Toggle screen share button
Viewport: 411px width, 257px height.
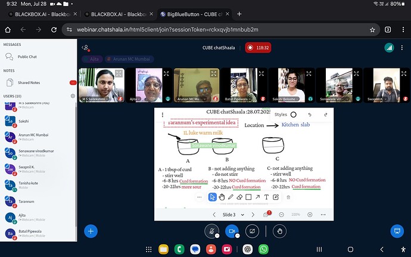[x=252, y=231]
